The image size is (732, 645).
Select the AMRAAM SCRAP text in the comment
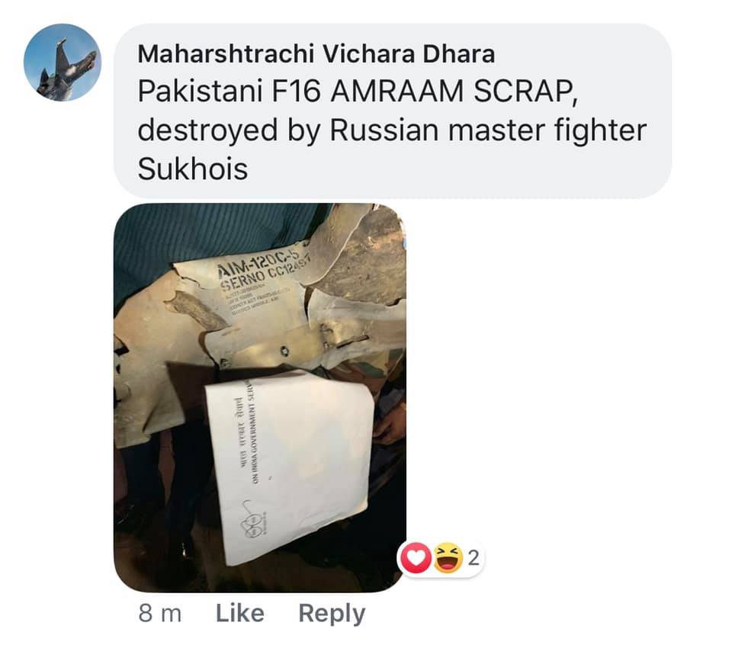tap(455, 91)
